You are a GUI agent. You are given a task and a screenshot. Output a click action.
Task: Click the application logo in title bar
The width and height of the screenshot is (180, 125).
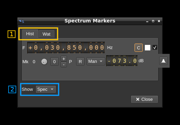[x=22, y=21]
